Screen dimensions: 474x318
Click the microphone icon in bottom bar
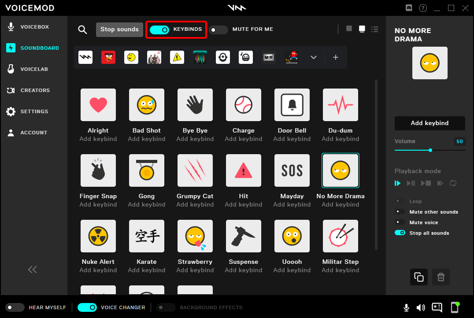point(406,308)
